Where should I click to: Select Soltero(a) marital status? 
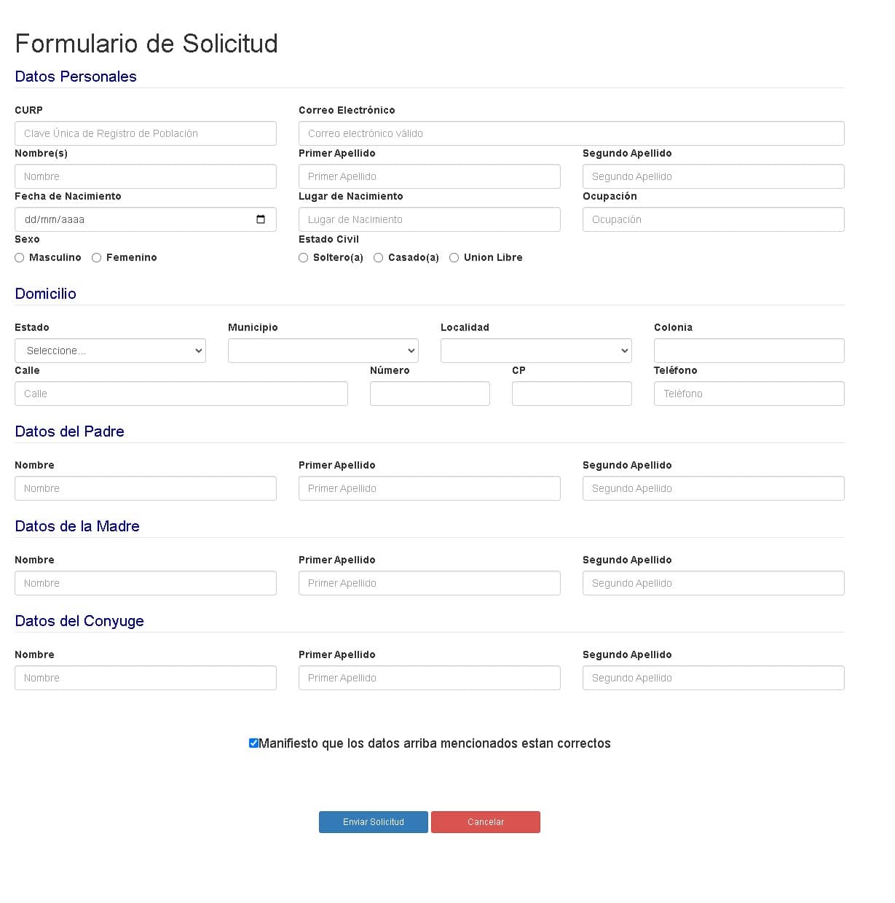point(304,258)
